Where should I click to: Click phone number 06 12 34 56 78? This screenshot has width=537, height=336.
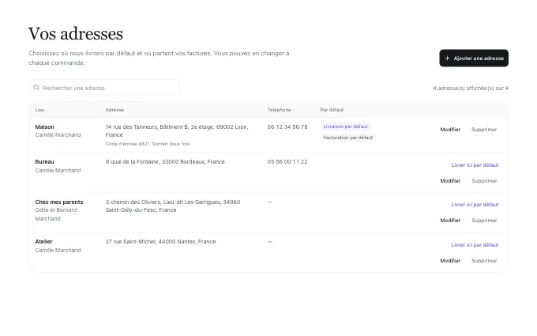287,126
